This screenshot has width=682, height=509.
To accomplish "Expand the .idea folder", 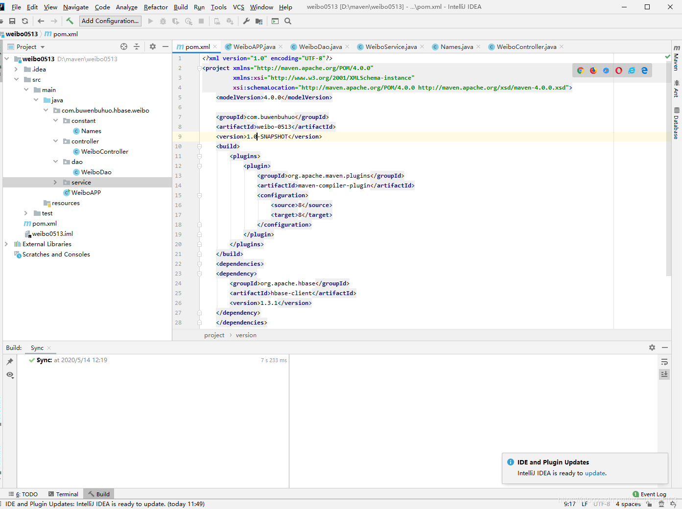I will (16, 69).
